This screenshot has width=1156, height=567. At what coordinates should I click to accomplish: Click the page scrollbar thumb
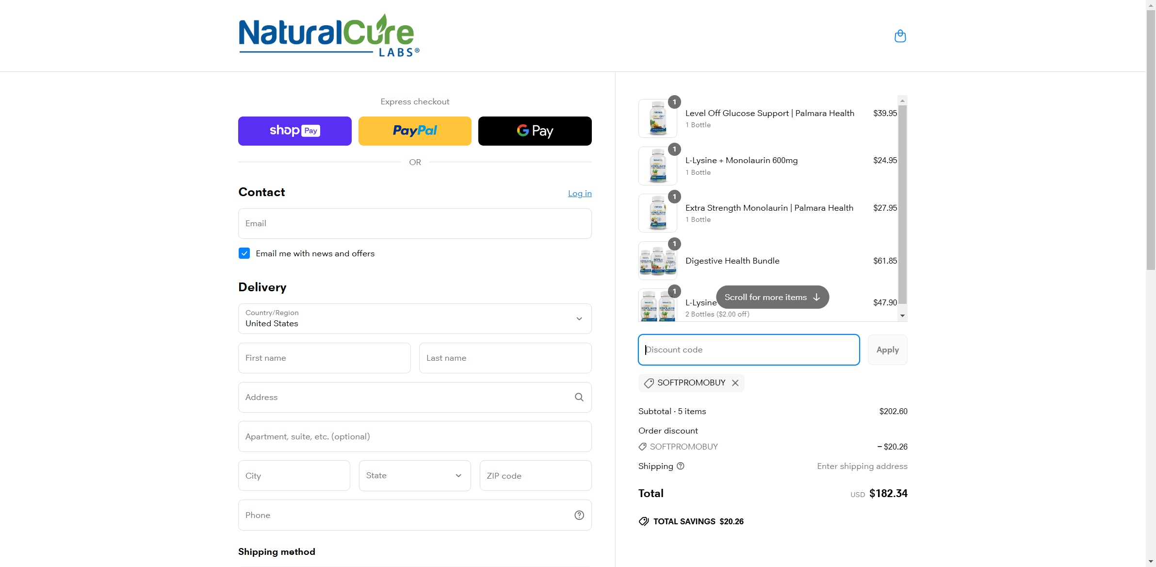click(x=1151, y=139)
